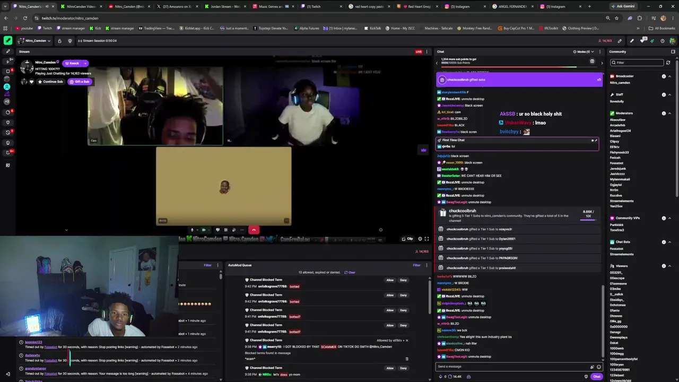
Task: Show Broadcaster group info icon
Action: pyautogui.click(x=664, y=76)
